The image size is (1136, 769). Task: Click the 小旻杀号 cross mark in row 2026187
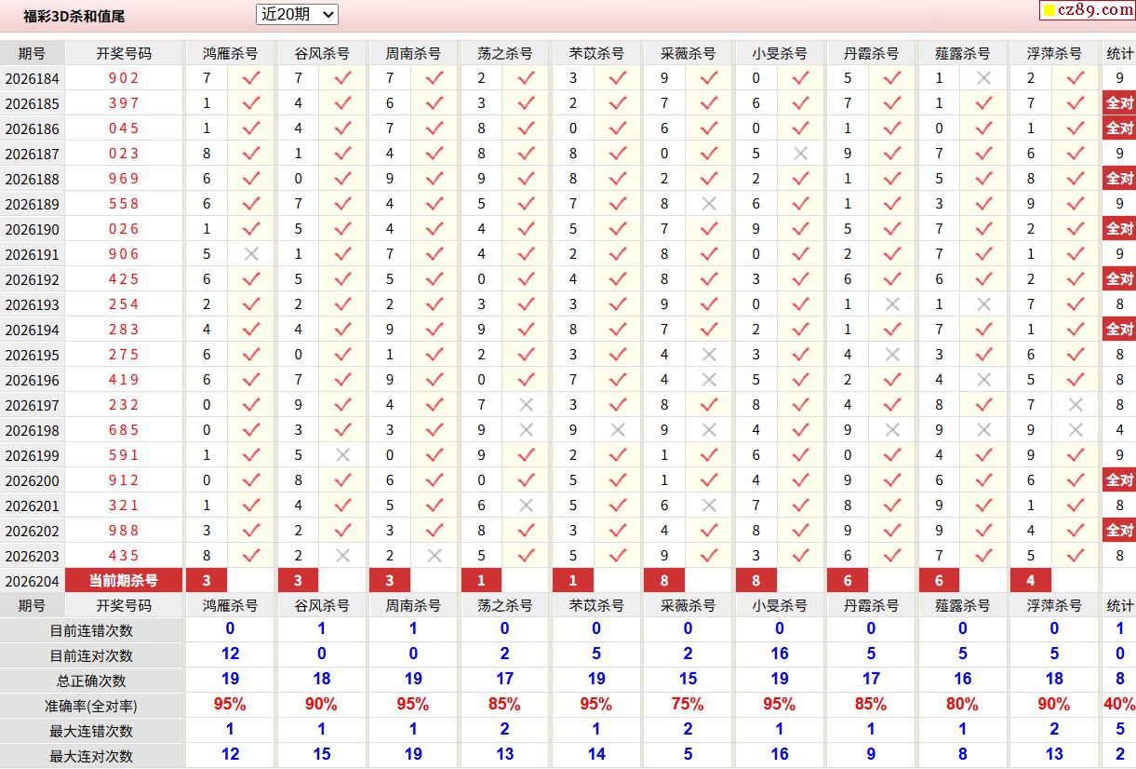click(801, 154)
